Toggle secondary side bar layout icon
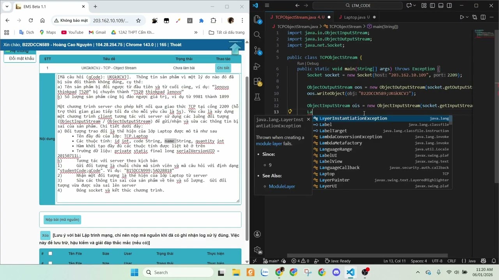 (449, 5)
